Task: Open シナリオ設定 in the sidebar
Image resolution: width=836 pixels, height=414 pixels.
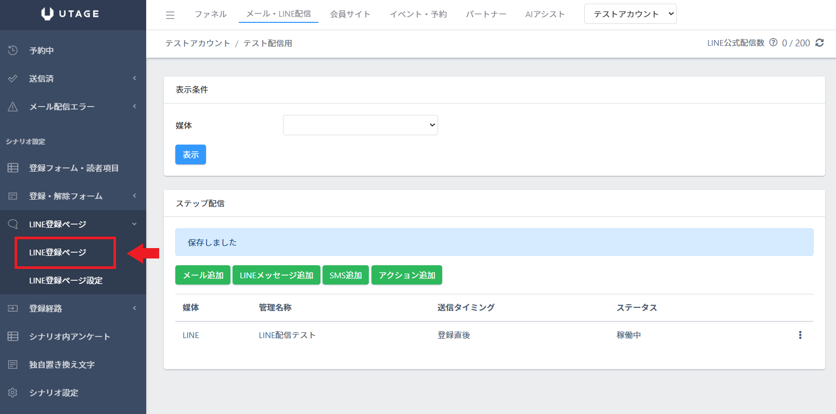Action: pos(54,393)
